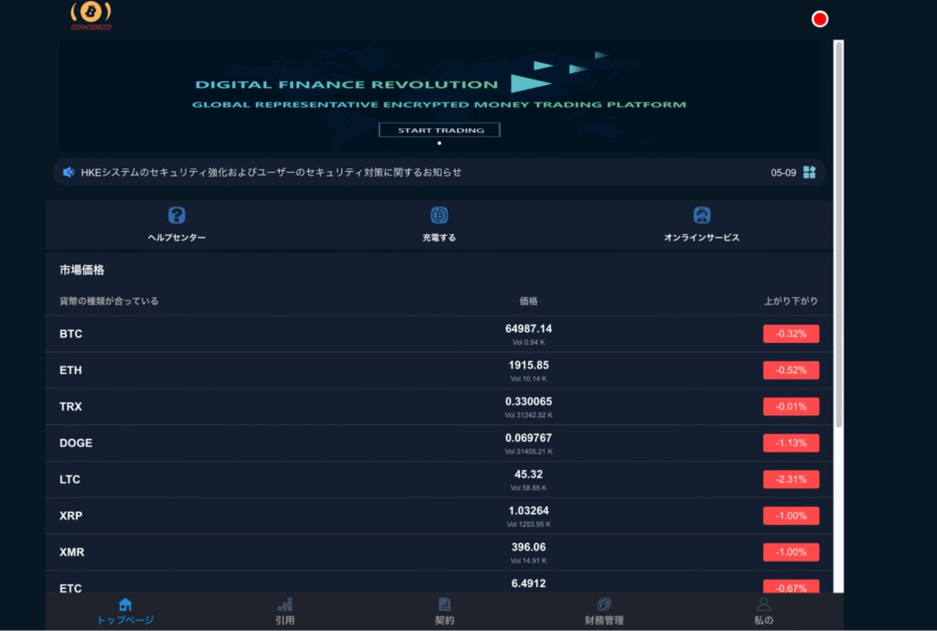Click the announcement speaker icon
Viewport: 937px width, 631px height.
click(69, 173)
